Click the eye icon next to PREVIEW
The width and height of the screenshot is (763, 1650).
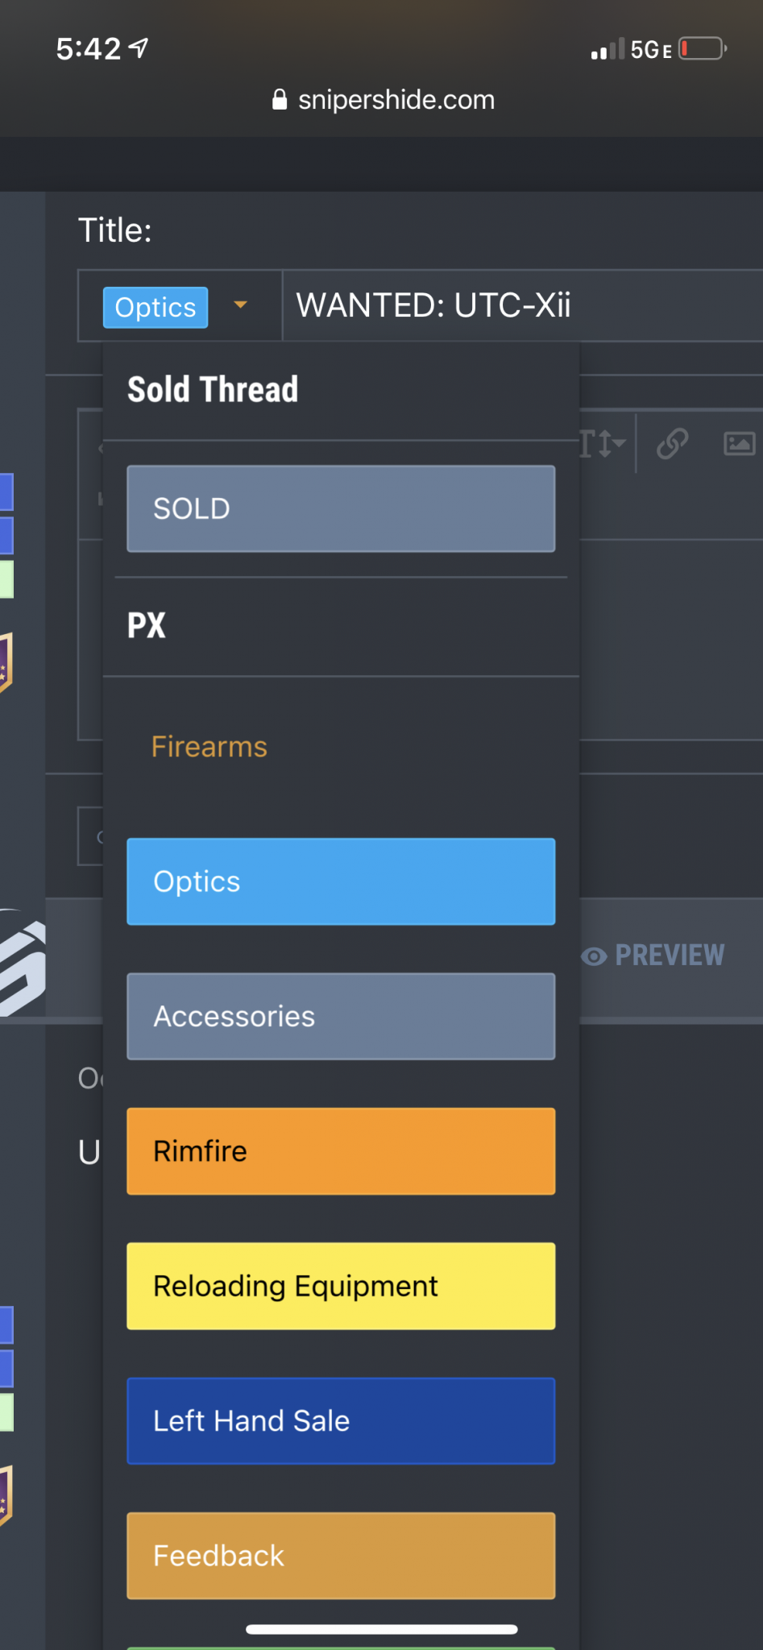(594, 956)
